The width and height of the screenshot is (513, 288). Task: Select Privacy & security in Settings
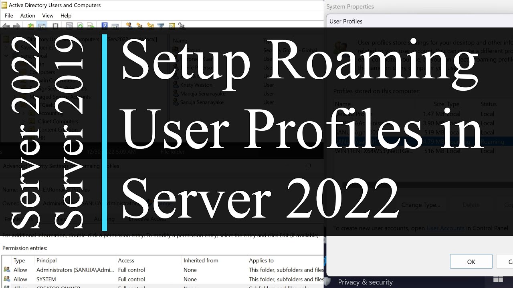365,282
